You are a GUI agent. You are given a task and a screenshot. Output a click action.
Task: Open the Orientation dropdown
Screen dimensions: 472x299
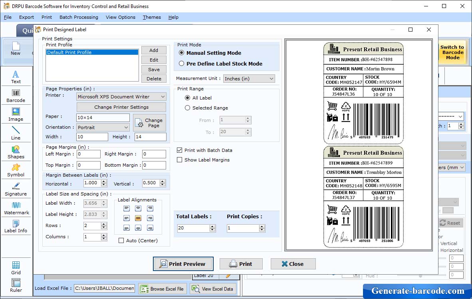103,128
